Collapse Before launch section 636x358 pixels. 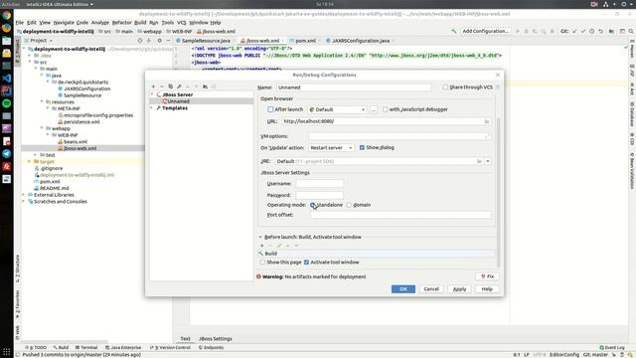[x=260, y=237]
